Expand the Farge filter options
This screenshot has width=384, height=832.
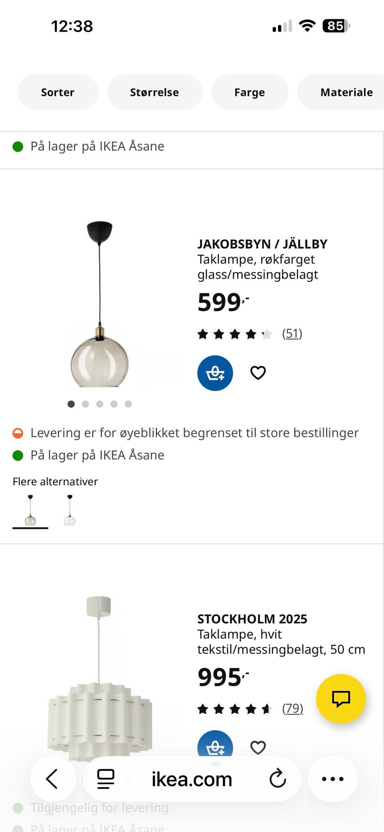(250, 92)
